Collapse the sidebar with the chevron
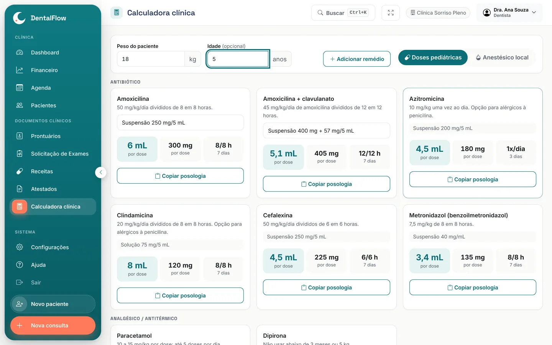The image size is (552, 345). (x=100, y=172)
